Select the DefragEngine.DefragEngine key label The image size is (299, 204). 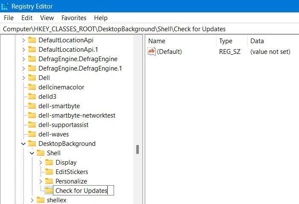click(78, 59)
